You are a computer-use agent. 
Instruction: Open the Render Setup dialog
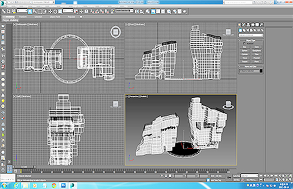pos(175,11)
